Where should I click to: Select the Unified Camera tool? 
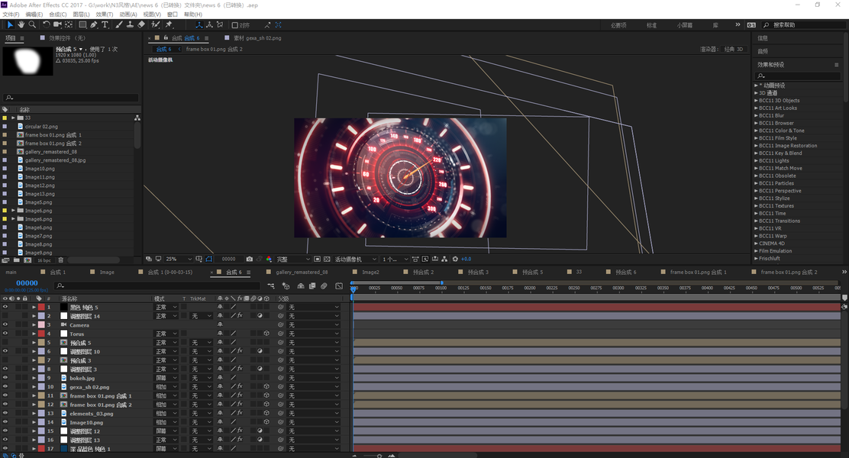(x=57, y=25)
